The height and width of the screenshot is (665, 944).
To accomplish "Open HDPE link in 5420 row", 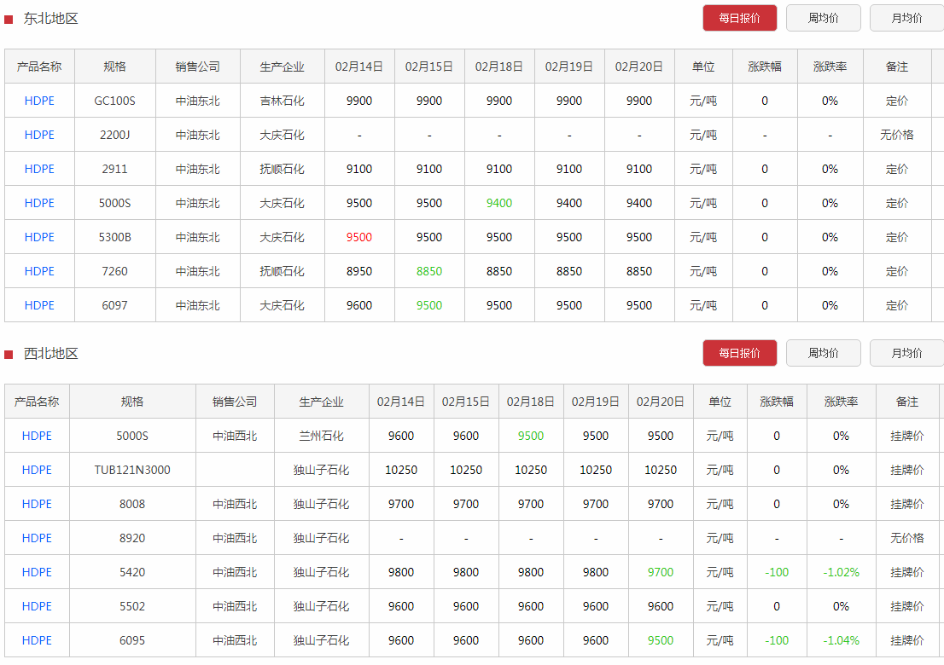I will point(37,572).
